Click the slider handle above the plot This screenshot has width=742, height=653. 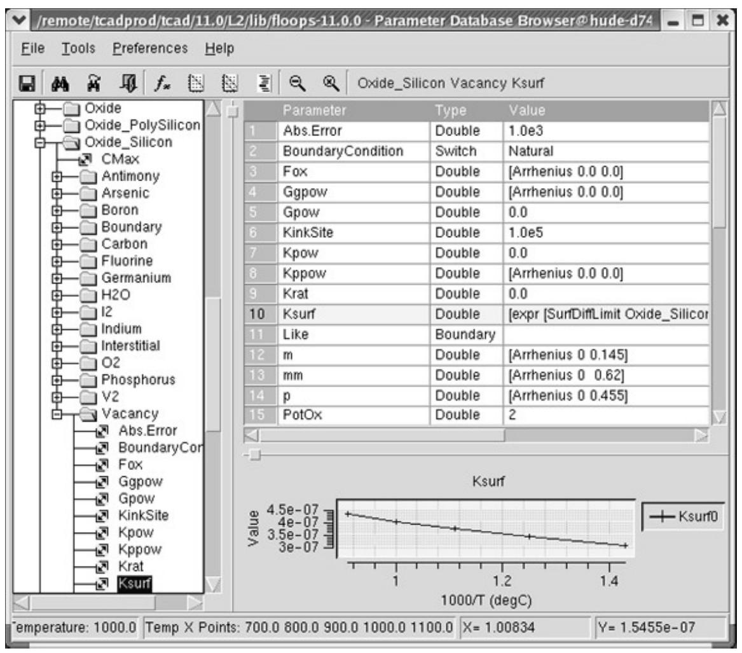tap(254, 455)
